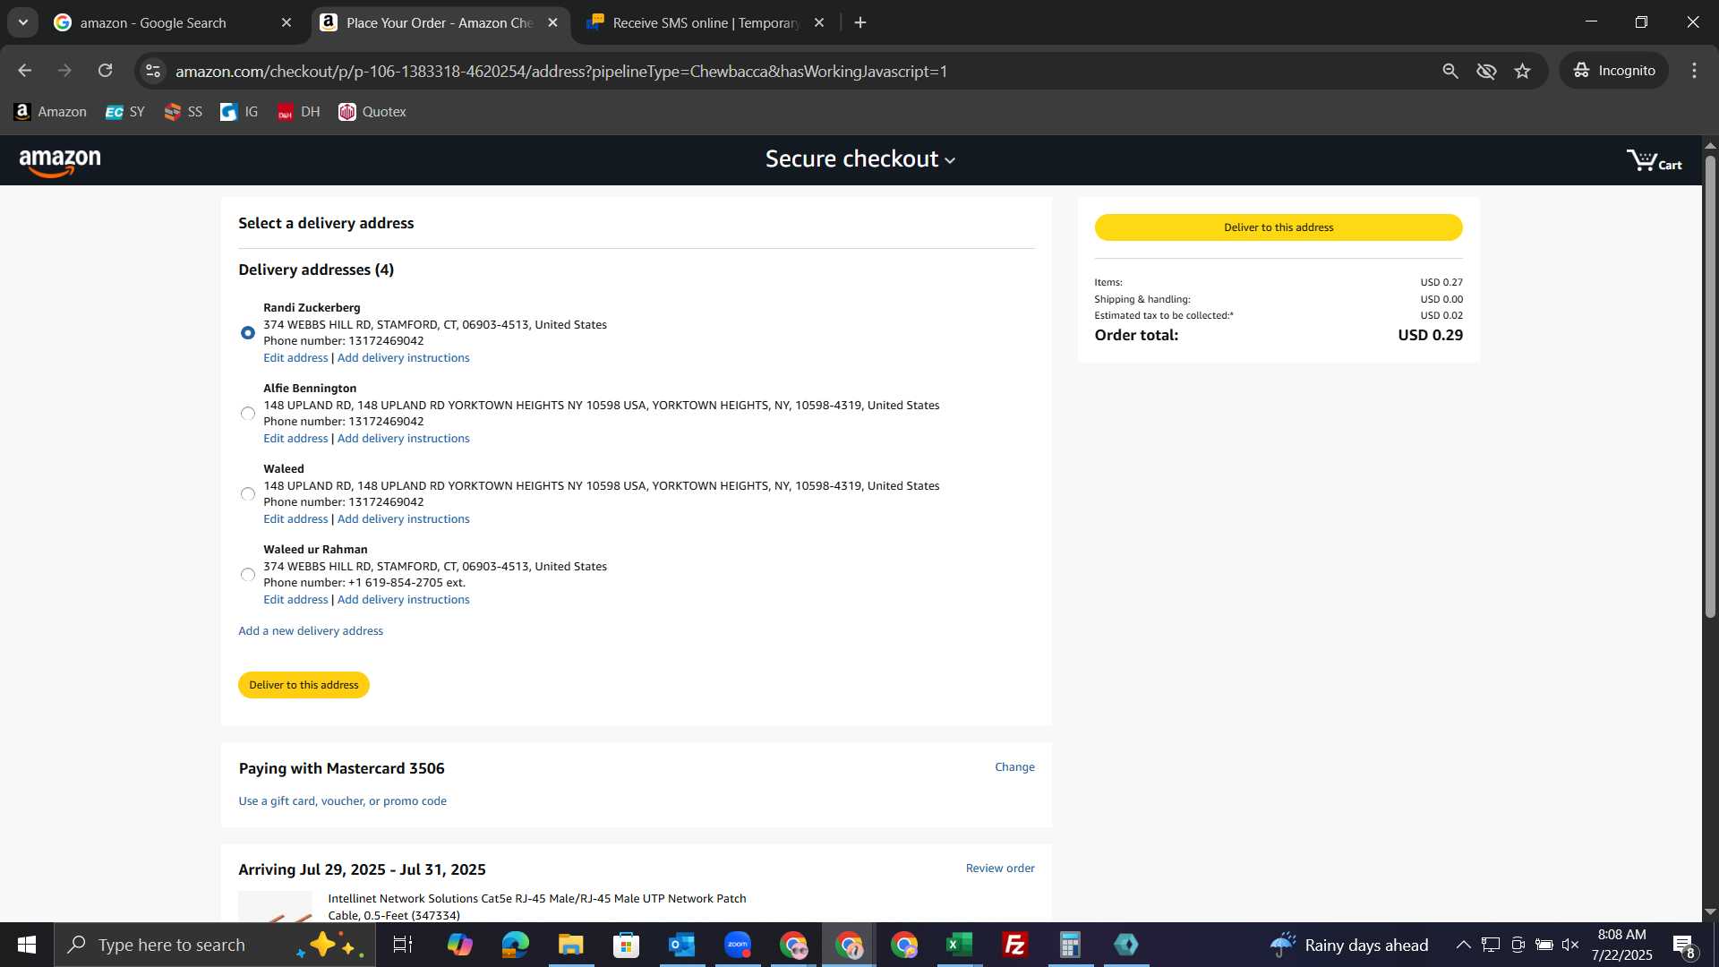Add delivery instructions for Waleed
Image resolution: width=1719 pixels, height=967 pixels.
[x=404, y=519]
